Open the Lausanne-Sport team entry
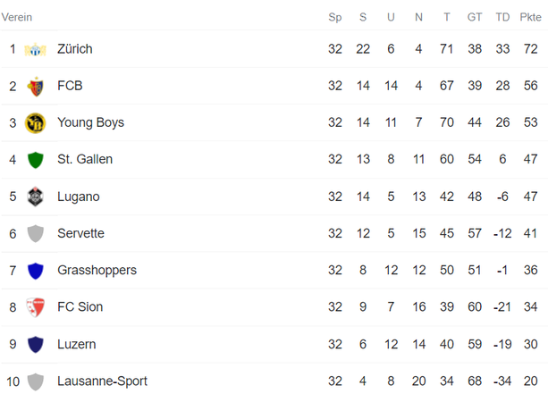 pos(103,381)
